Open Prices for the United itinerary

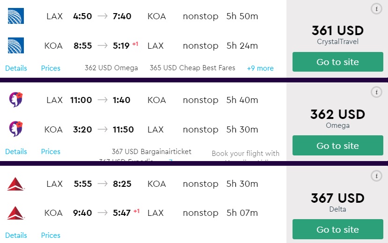[x=51, y=68]
